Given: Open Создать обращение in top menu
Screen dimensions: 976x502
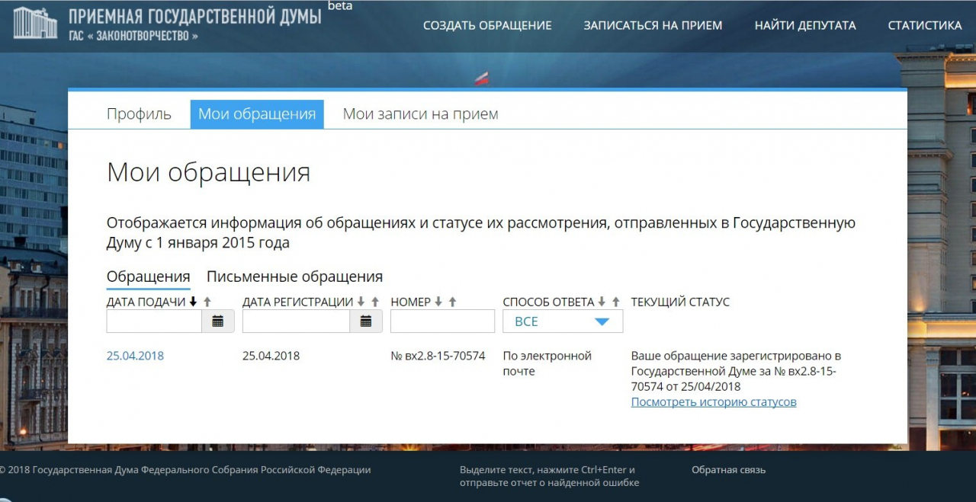Looking at the screenshot, I should coord(487,25).
